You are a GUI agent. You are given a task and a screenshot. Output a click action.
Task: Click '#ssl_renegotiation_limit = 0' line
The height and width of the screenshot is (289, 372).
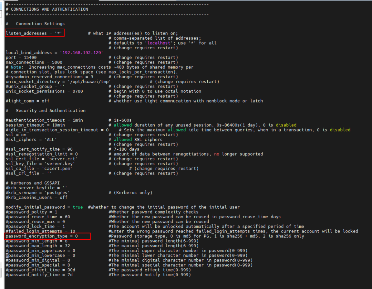click(42, 154)
